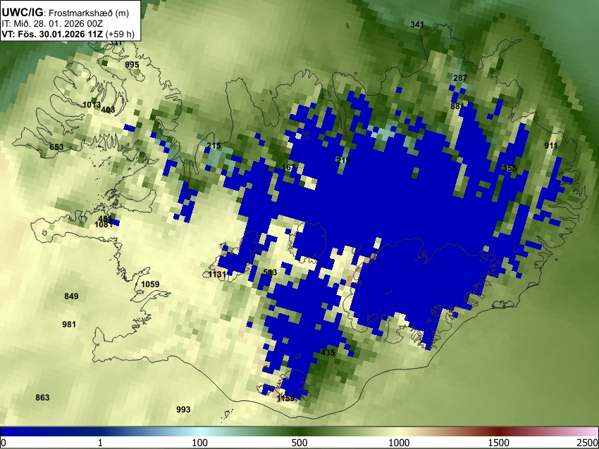
Task: Click the map value 881
Action: [457, 106]
